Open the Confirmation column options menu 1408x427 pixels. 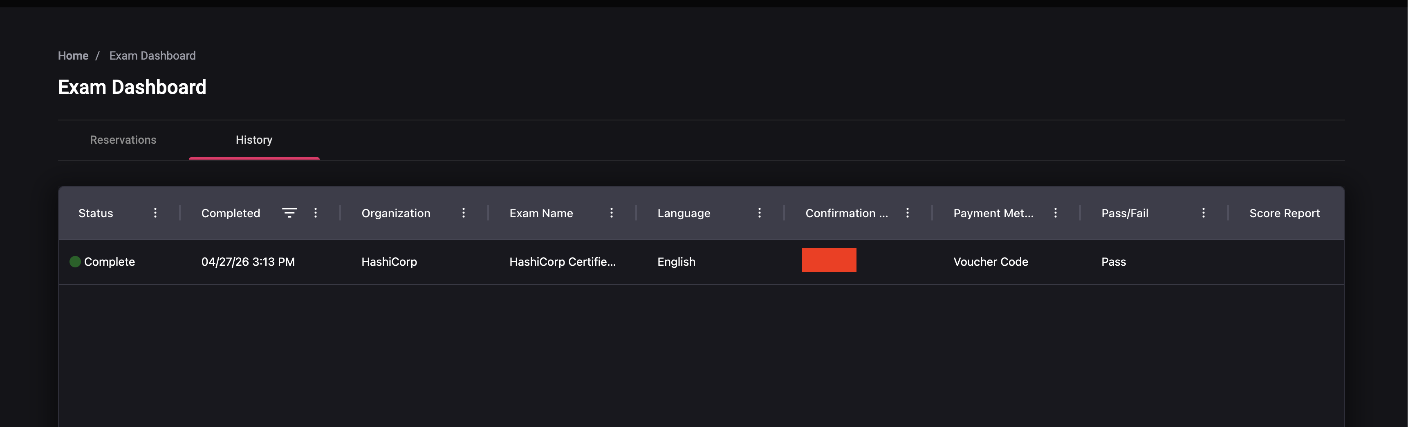(907, 213)
